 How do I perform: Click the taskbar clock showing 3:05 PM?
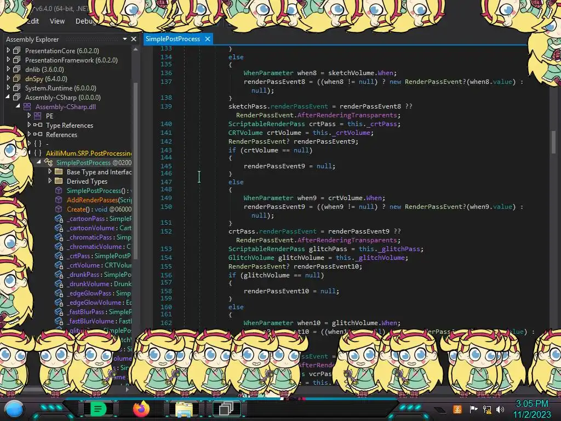532,403
